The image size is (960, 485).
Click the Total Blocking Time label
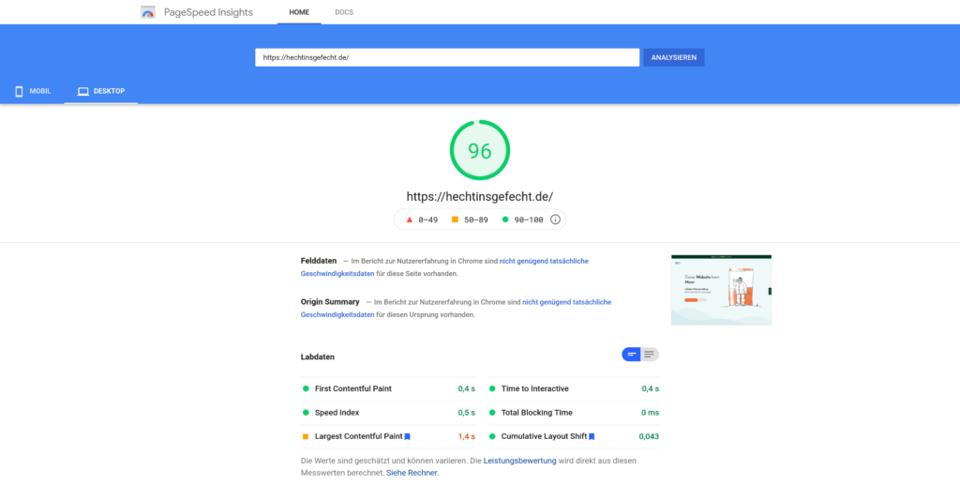point(537,413)
